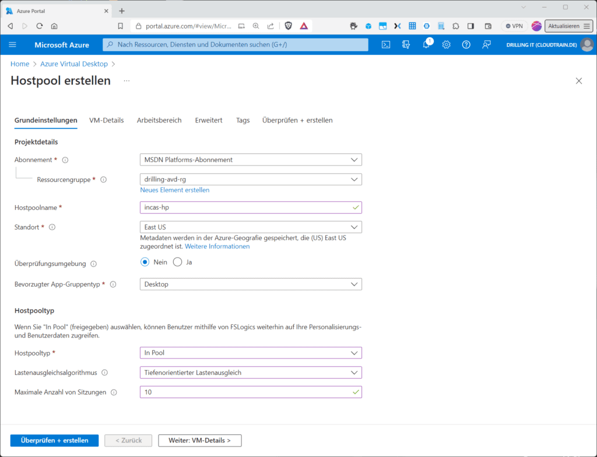This screenshot has width=597, height=457.
Task: Show info for Überprüfungsumgebung
Action: tap(94, 263)
